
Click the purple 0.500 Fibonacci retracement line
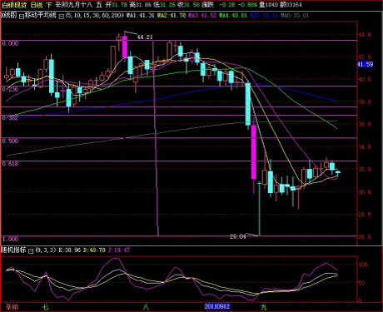(x=179, y=138)
